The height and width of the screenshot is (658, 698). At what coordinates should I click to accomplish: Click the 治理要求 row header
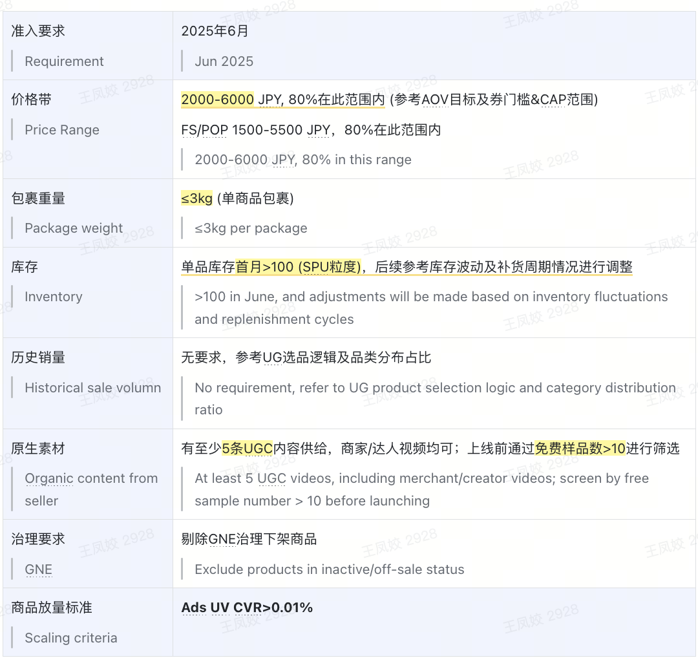38,539
